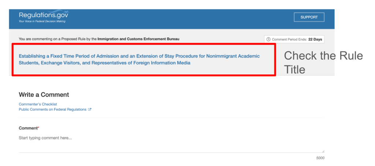Click the SUPPORT button
The image size is (375, 166).
tap(309, 17)
